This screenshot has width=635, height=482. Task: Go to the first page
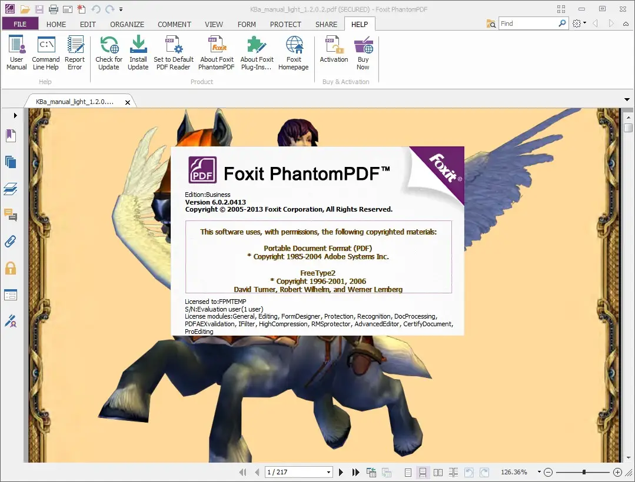tap(242, 472)
